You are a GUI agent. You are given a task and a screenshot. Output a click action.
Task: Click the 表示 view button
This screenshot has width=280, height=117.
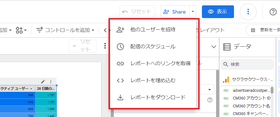pos(218,12)
